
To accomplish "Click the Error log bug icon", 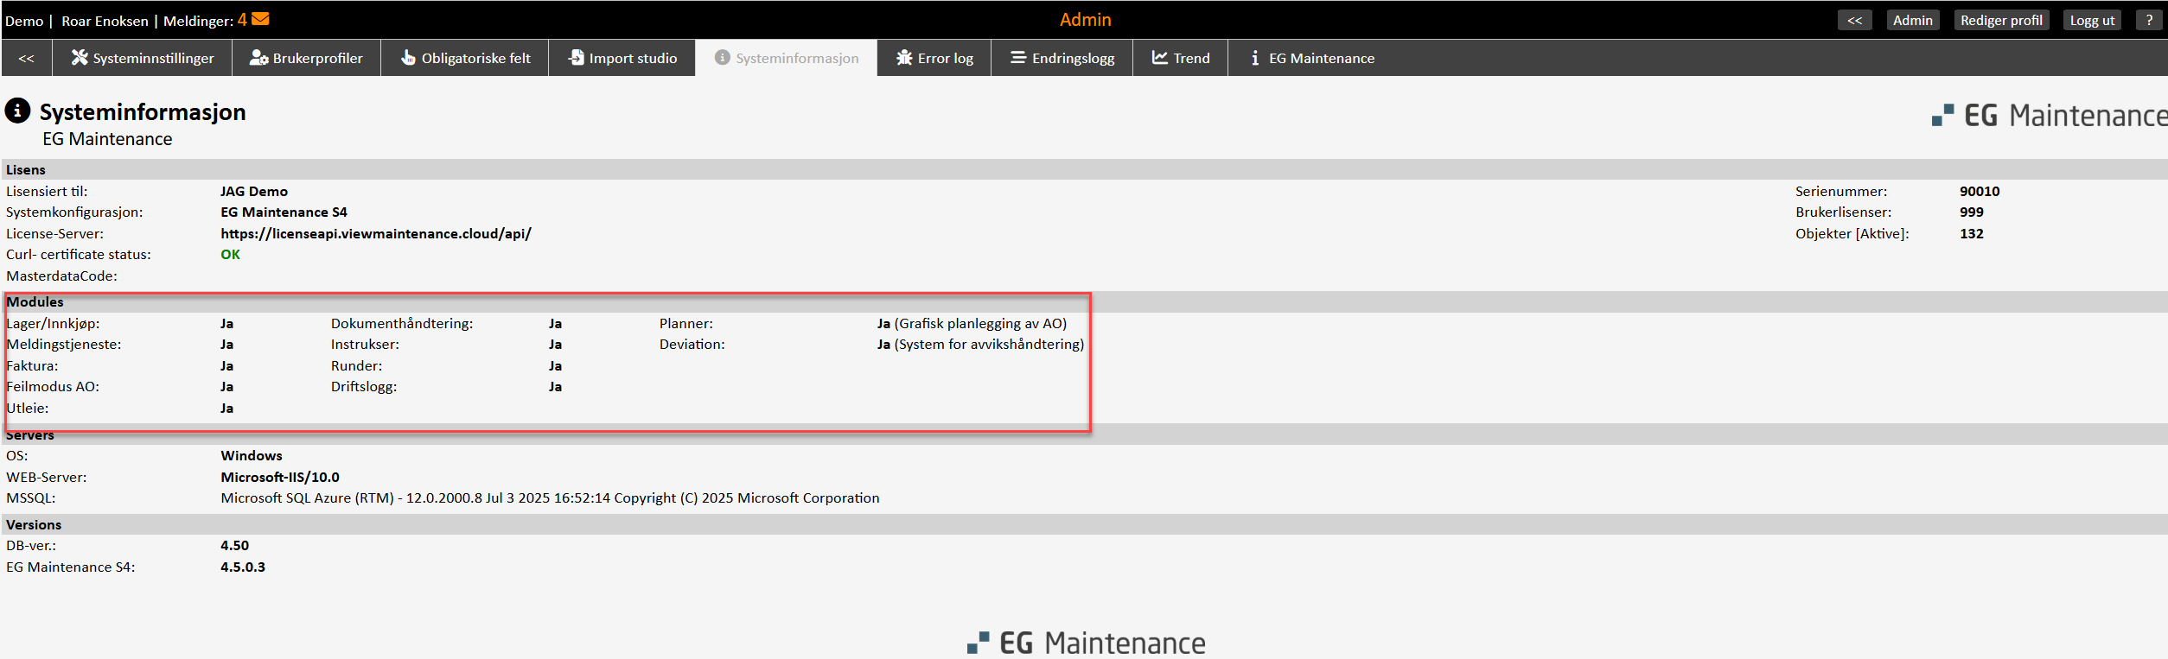I will click(904, 58).
